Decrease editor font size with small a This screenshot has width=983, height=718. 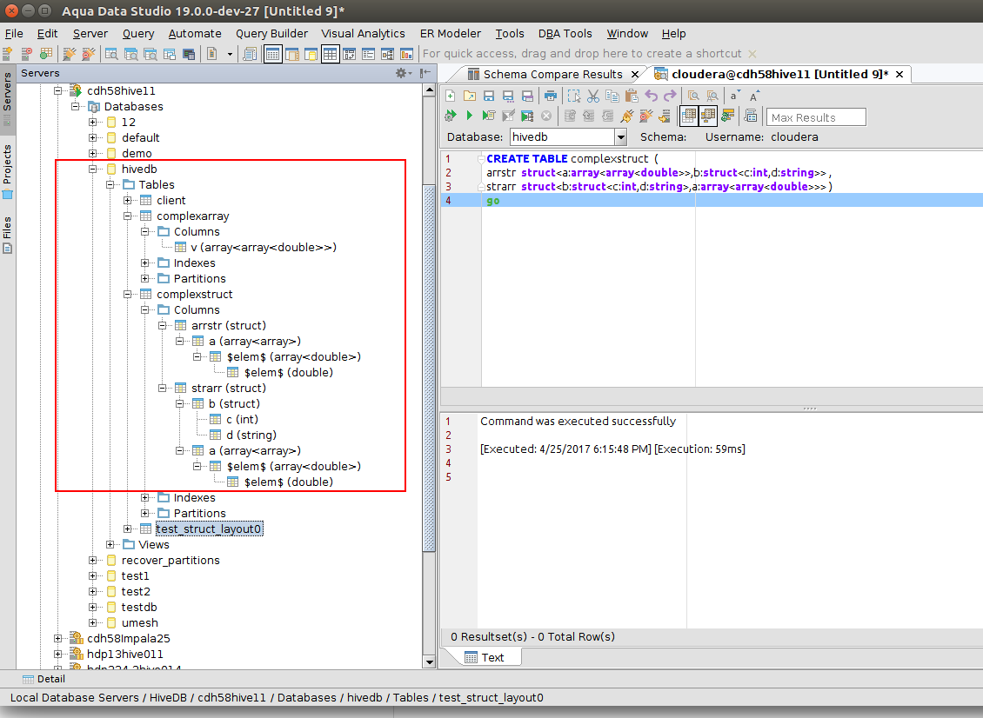pyautogui.click(x=734, y=96)
